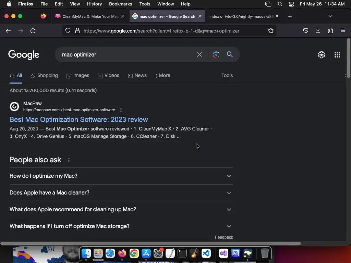Show site security lock information
Image resolution: width=351 pixels, height=263 pixels.
(77, 30)
